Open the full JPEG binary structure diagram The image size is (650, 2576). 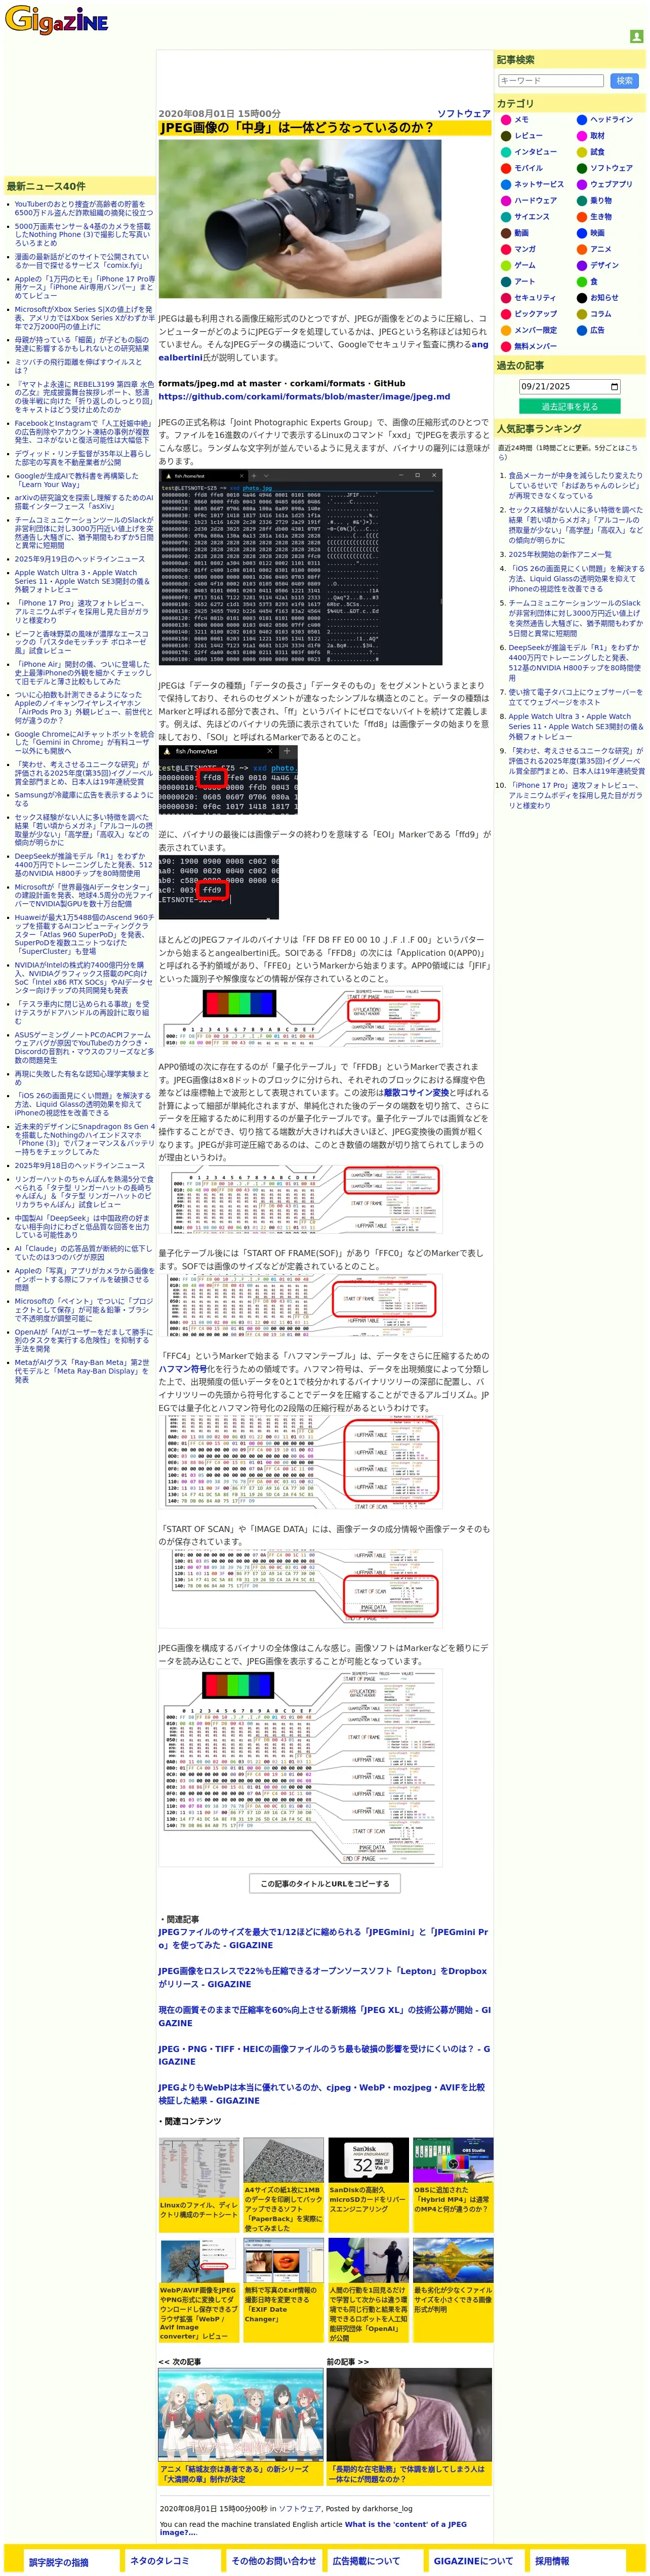(300, 1768)
